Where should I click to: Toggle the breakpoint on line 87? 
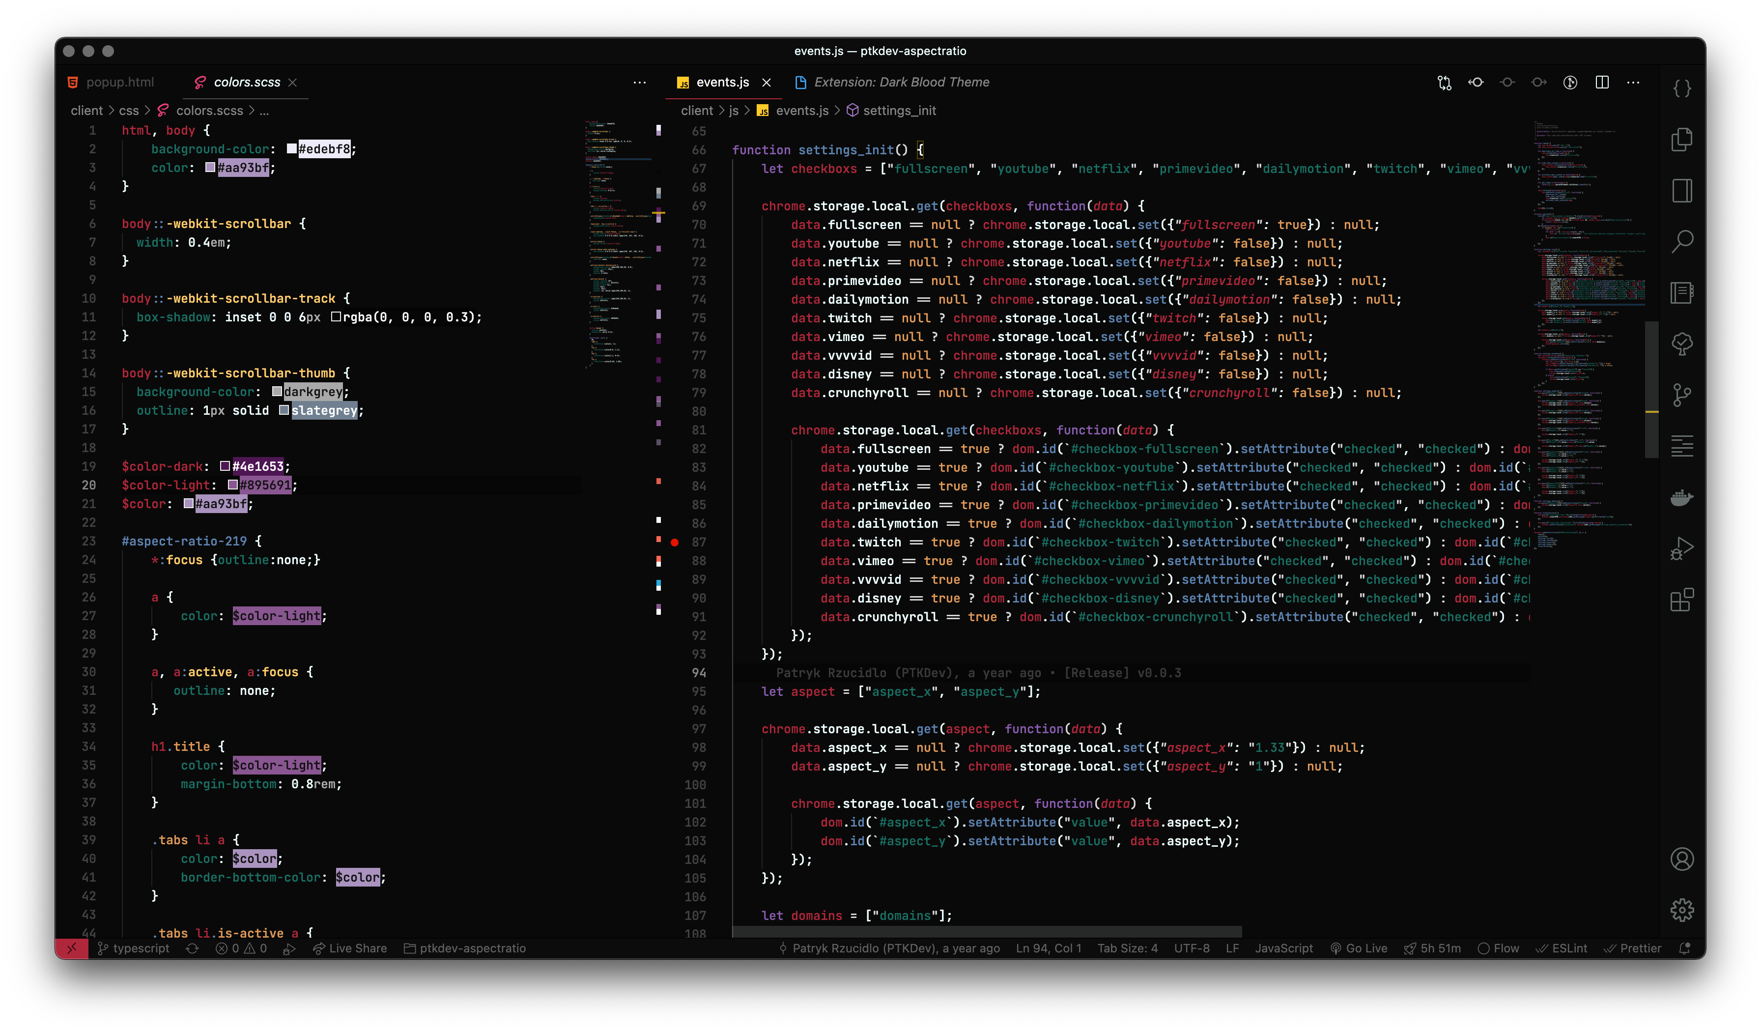point(674,542)
